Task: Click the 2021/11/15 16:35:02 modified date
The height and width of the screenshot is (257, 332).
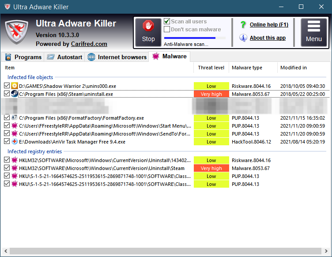Action: [302, 118]
